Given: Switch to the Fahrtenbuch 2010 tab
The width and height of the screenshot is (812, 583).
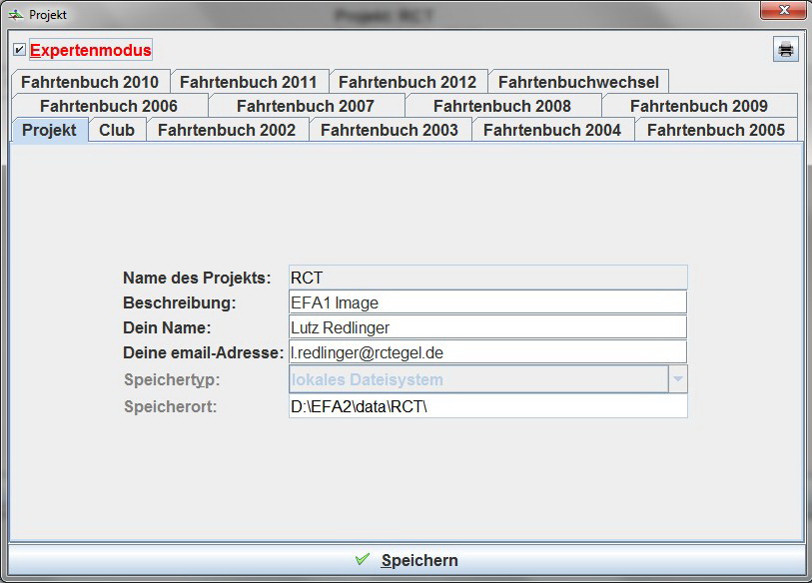Looking at the screenshot, I should pos(89,82).
